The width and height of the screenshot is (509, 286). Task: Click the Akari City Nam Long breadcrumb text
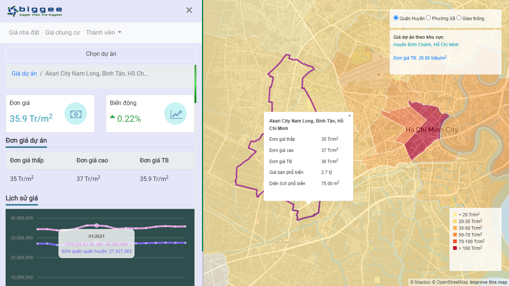(97, 73)
